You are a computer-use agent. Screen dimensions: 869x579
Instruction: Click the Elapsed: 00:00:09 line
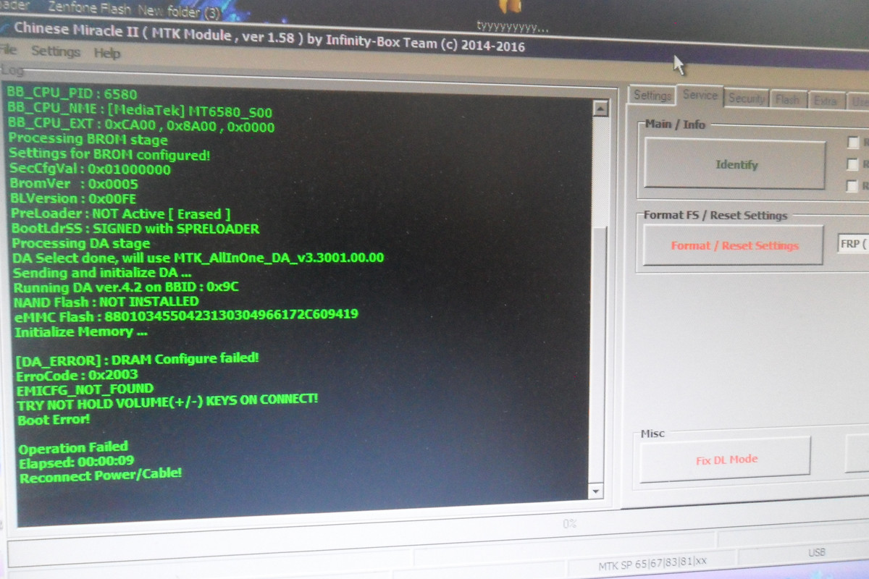(x=77, y=461)
